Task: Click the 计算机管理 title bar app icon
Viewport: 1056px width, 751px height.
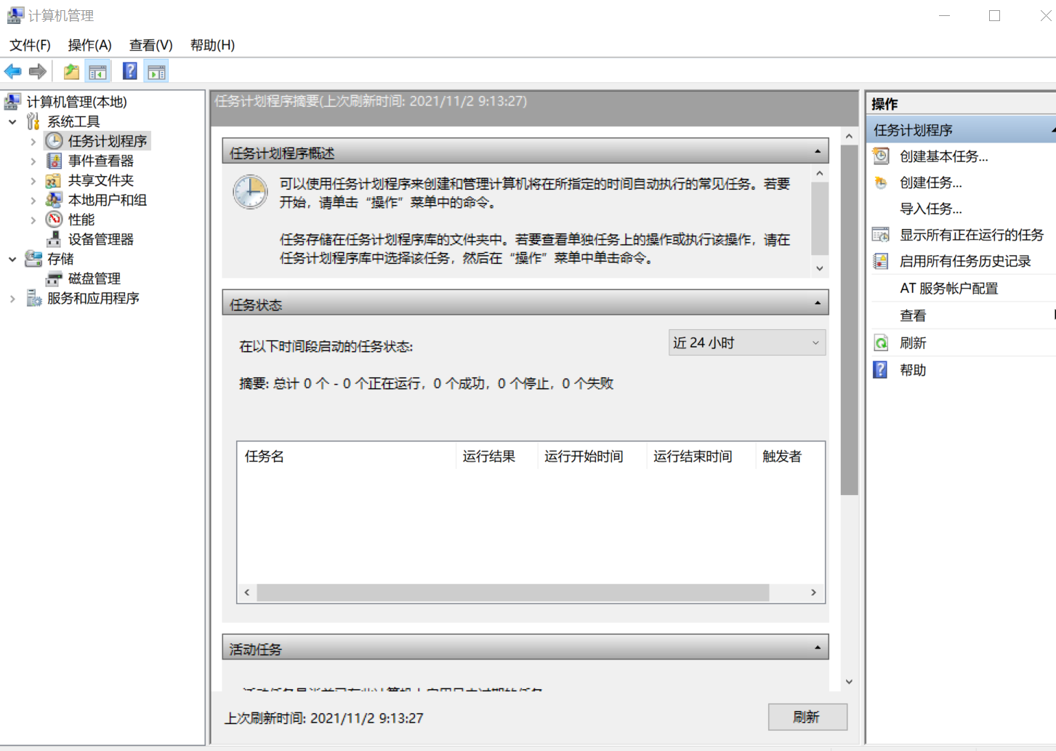Action: [x=15, y=15]
